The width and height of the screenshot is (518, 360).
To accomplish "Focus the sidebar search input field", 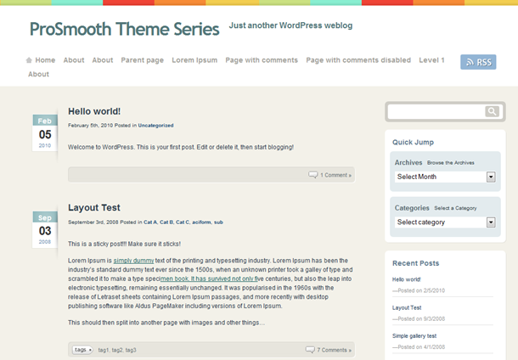I will 436,111.
